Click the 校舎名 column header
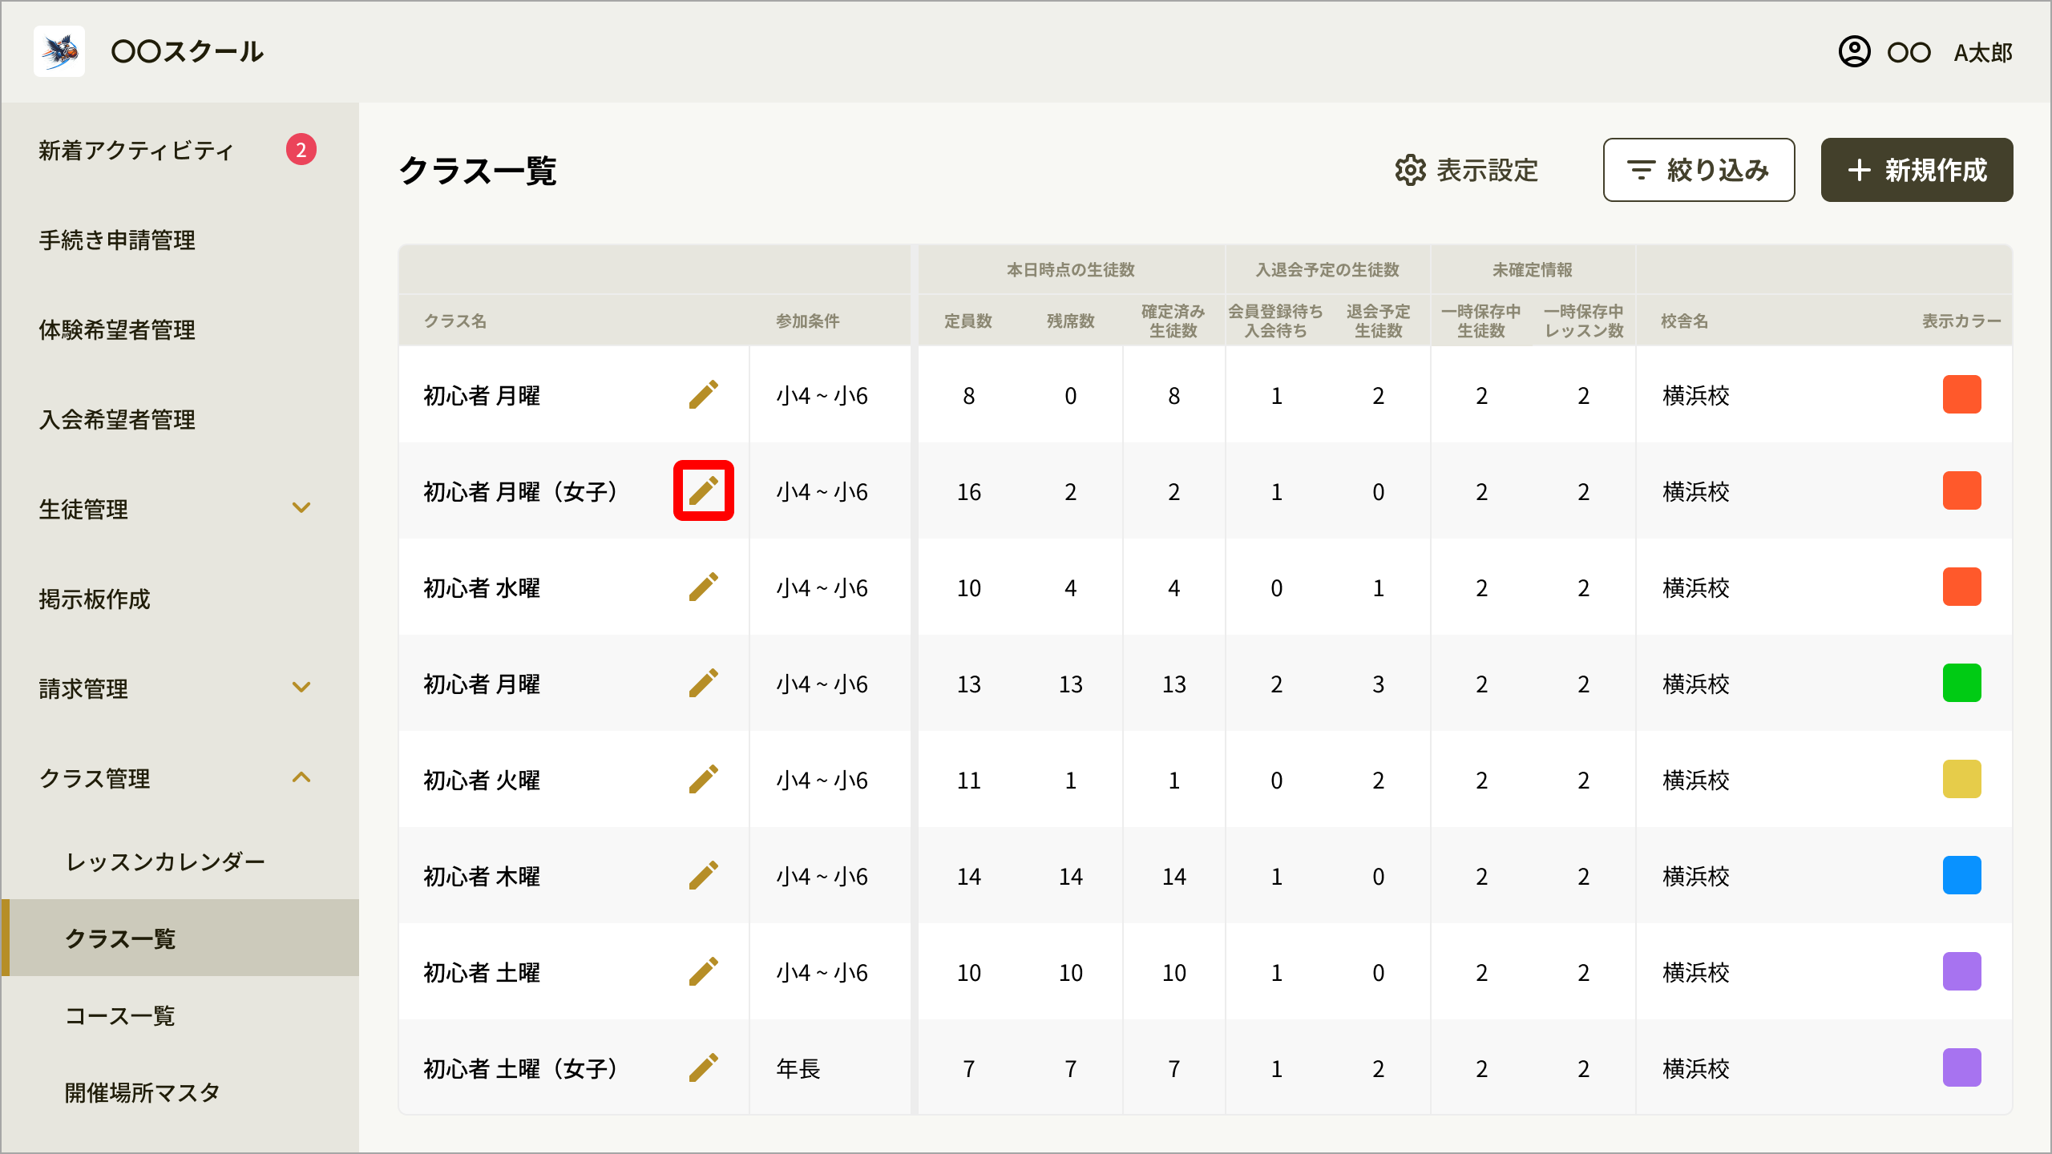The image size is (2052, 1154). 1685,321
